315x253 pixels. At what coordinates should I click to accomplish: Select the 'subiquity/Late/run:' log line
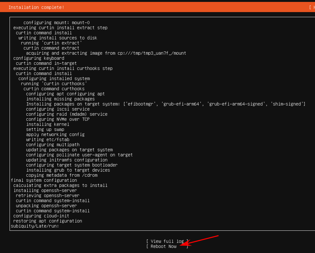click(x=35, y=226)
